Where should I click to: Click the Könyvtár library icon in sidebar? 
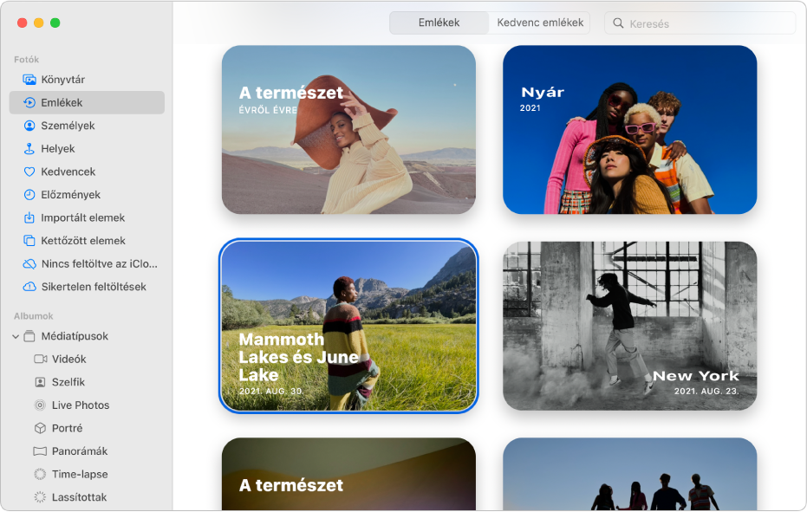(29, 80)
